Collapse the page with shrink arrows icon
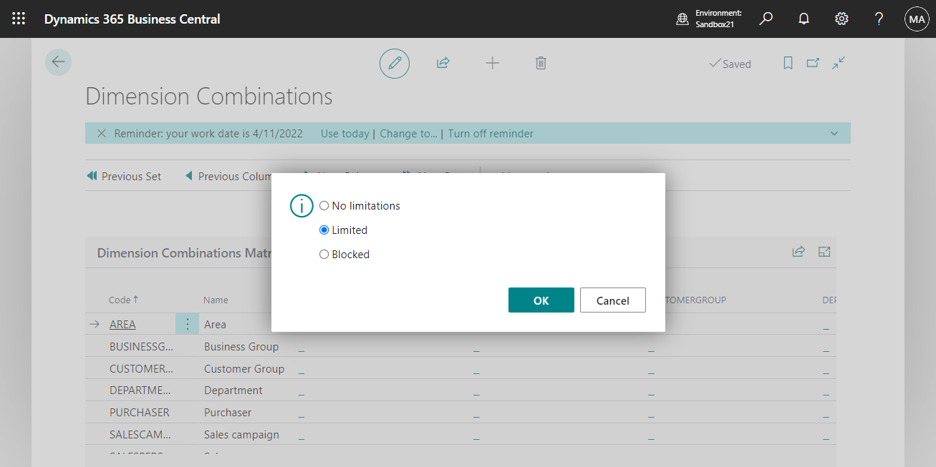The image size is (936, 467). pos(838,63)
